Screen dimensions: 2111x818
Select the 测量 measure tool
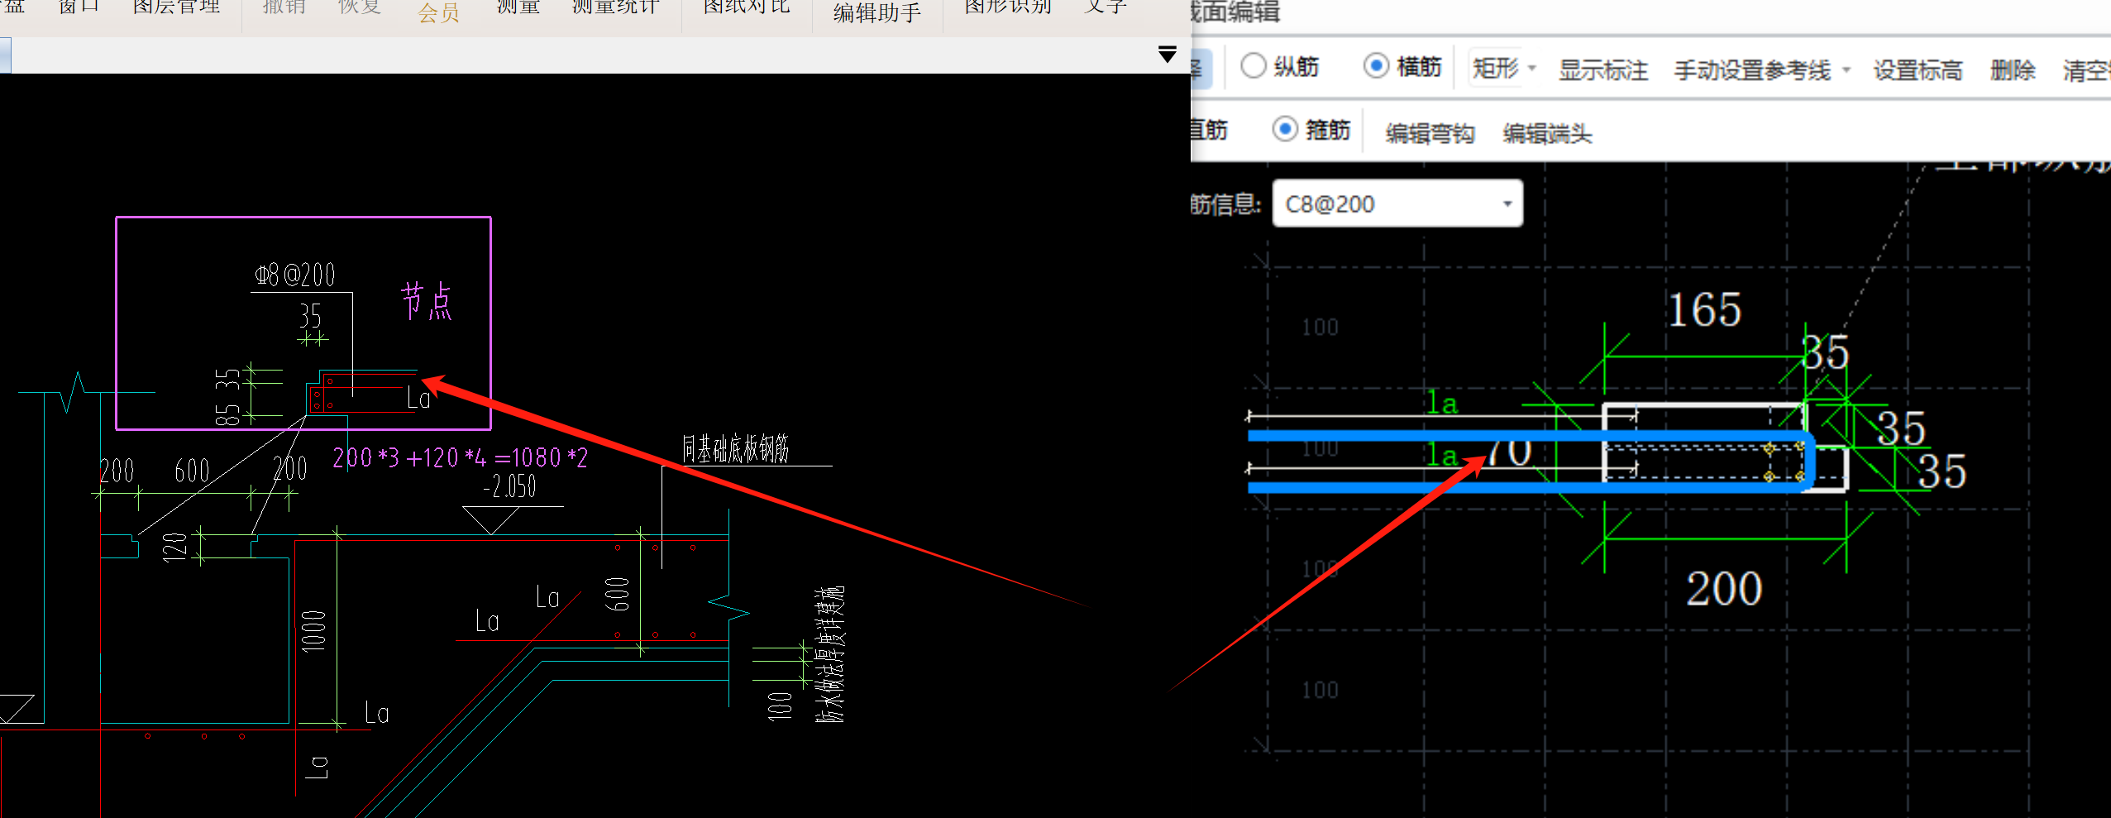(518, 7)
